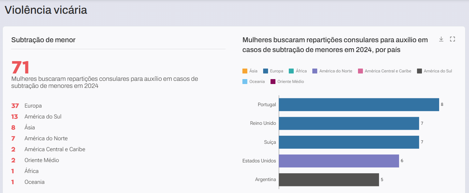Click the América do Sul list row
Viewport: 469px width, 193px height.
tap(36, 116)
